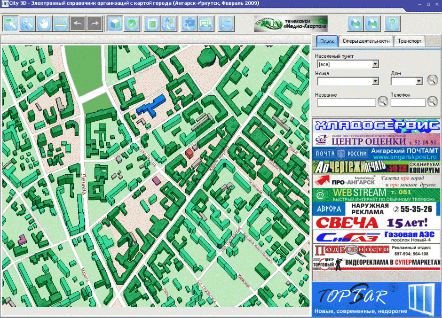This screenshot has height=318, width=442.
Task: Open the АВРОРА наружная реклама banner
Action: 376,209
